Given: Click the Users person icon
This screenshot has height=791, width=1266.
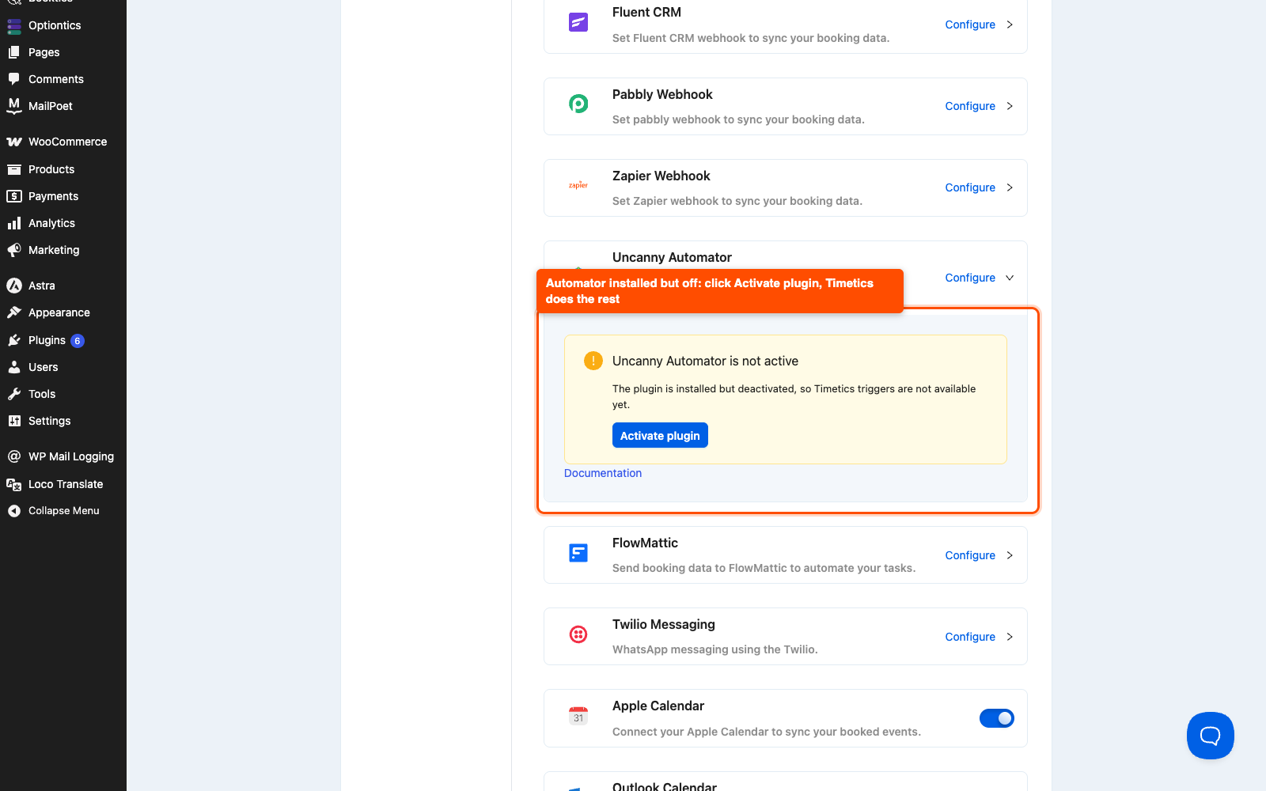Looking at the screenshot, I should coord(14,367).
